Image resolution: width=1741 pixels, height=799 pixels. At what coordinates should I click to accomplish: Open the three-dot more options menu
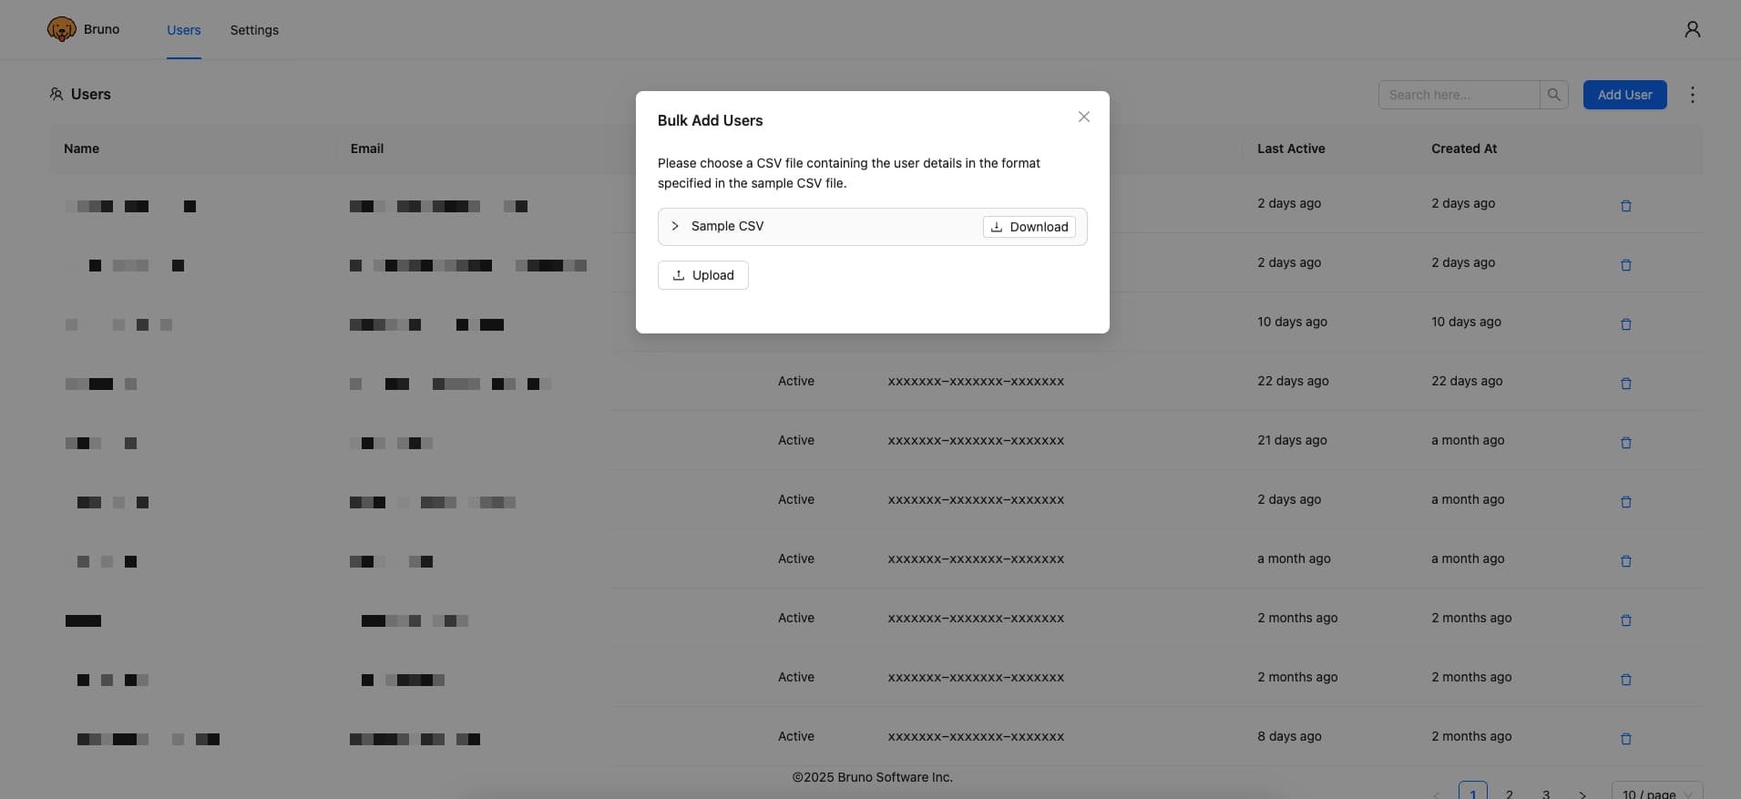[1692, 95]
